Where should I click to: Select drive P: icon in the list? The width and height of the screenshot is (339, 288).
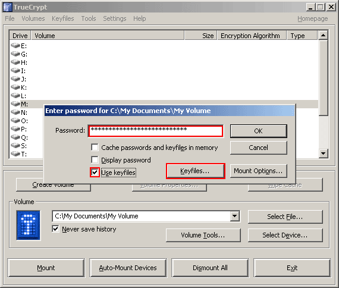(15, 129)
